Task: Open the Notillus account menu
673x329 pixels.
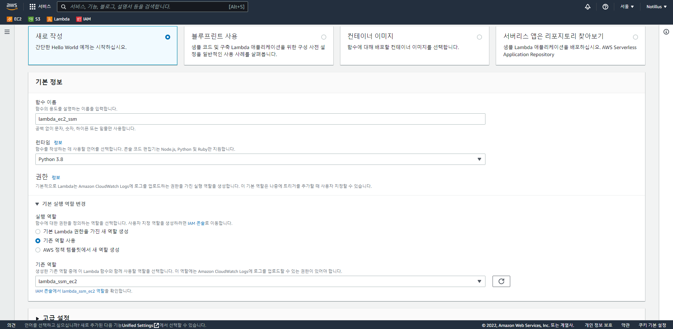Action: pyautogui.click(x=656, y=7)
